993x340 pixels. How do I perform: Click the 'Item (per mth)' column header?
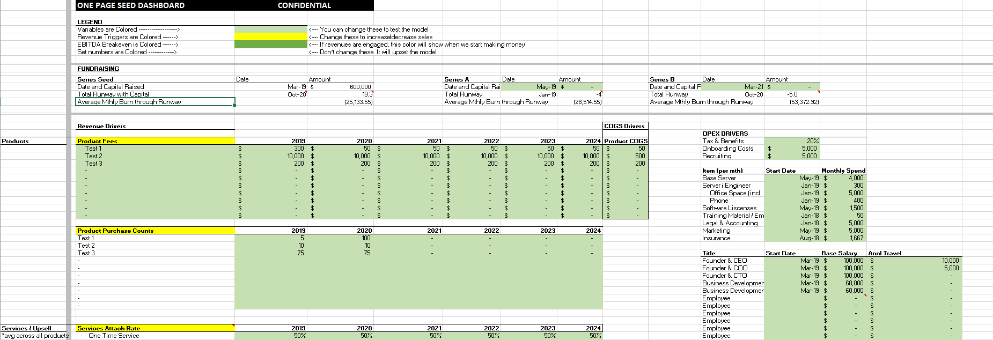[x=722, y=171]
